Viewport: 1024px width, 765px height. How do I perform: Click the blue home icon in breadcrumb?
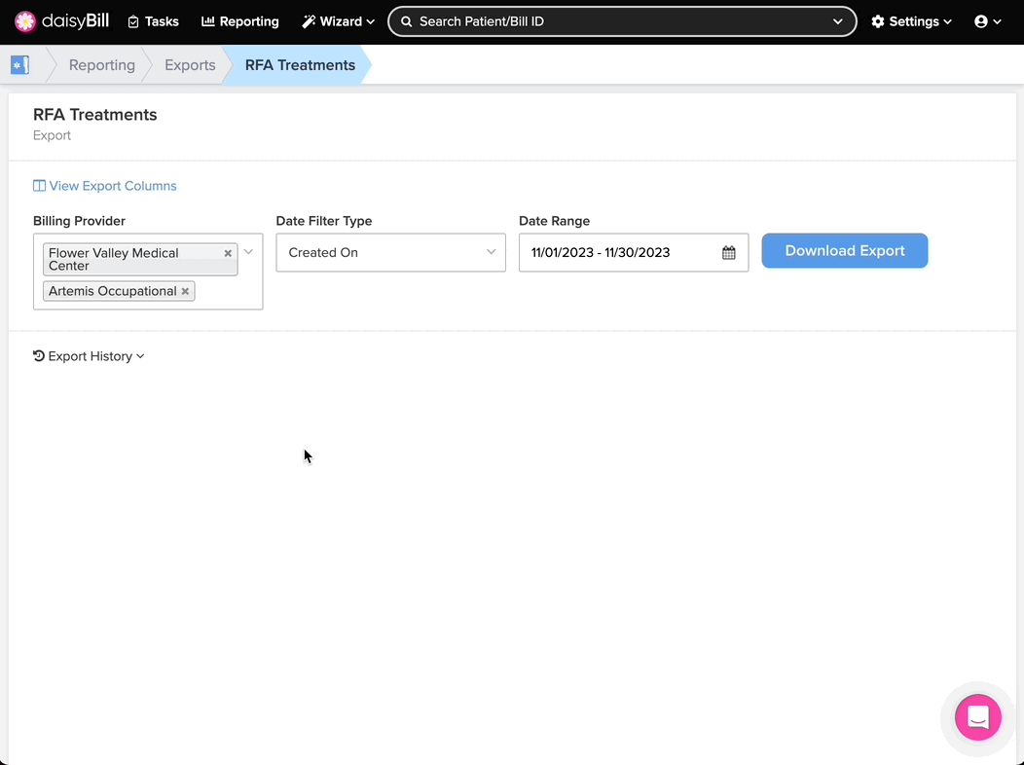[x=19, y=65]
